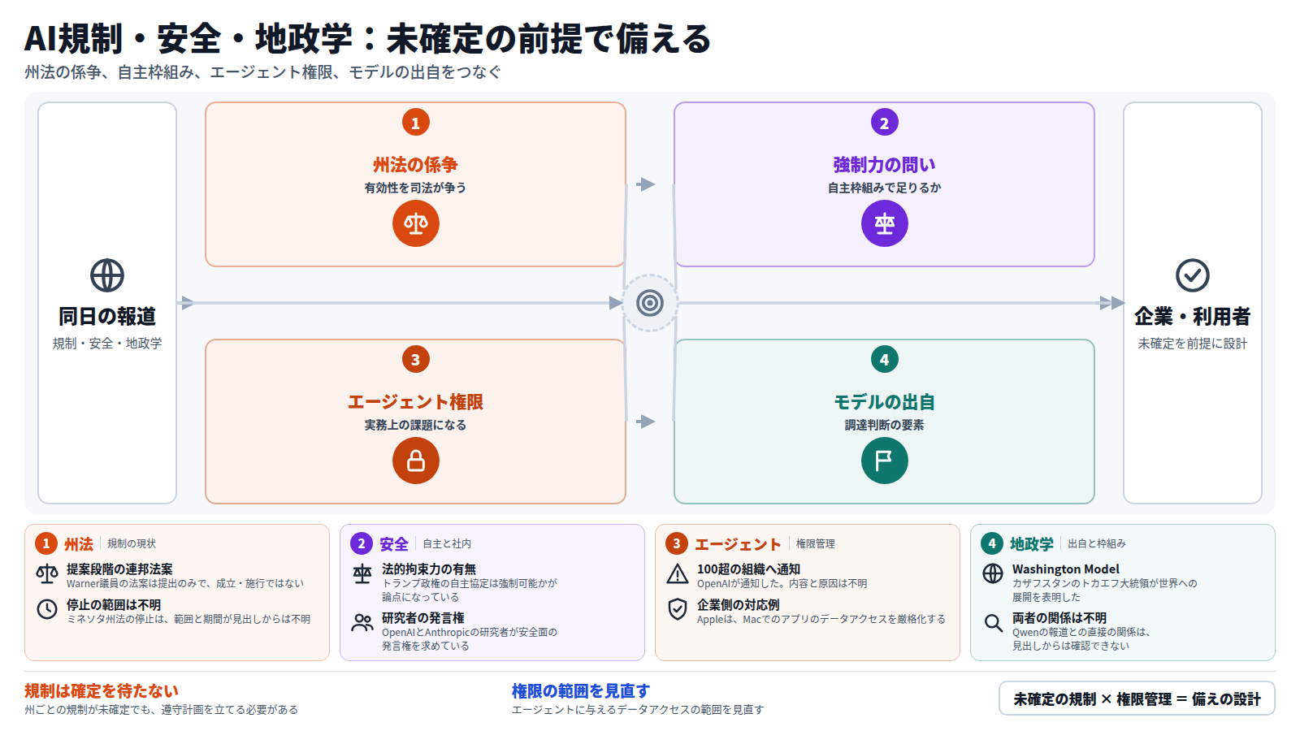
Task: Click the checkmark circle icon above 企業・利用者
Action: point(1192,275)
